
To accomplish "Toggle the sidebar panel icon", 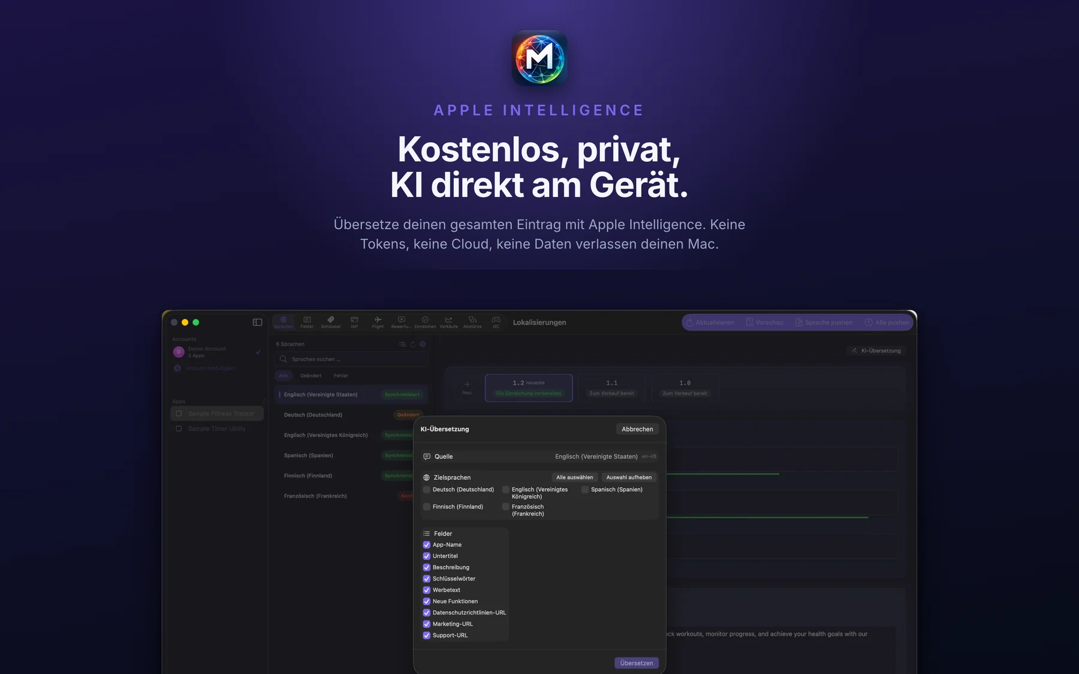I will pos(257,322).
